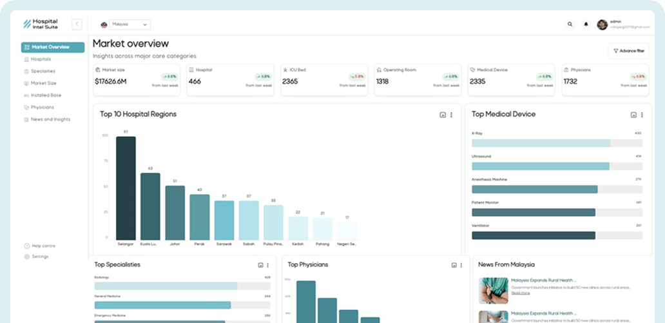Open Top 10 Hospital Regions options menu
Viewport: 665px width, 323px height.
click(x=451, y=115)
